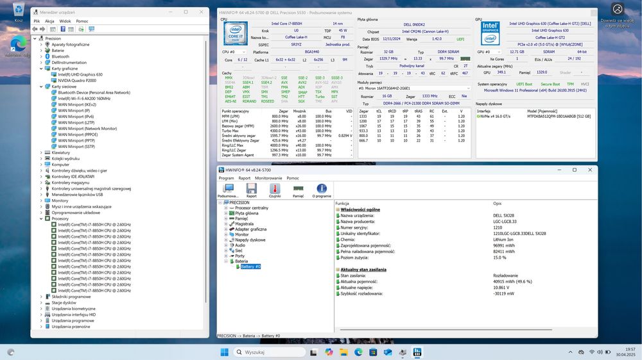Viewport: 642px width, 360px height.
Task: Expand Aparaty fotograficzne in Device Manager
Action: click(41, 45)
